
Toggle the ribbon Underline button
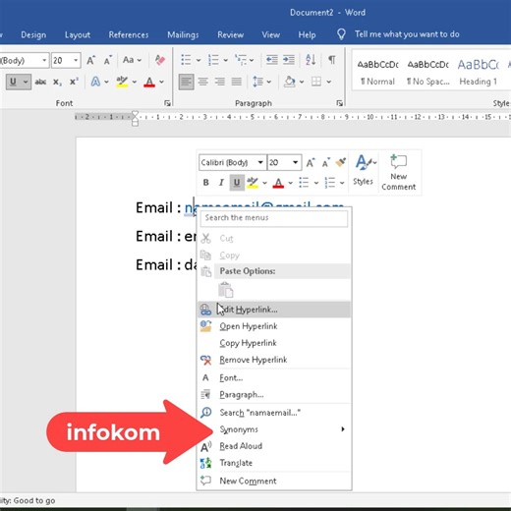click(x=13, y=82)
